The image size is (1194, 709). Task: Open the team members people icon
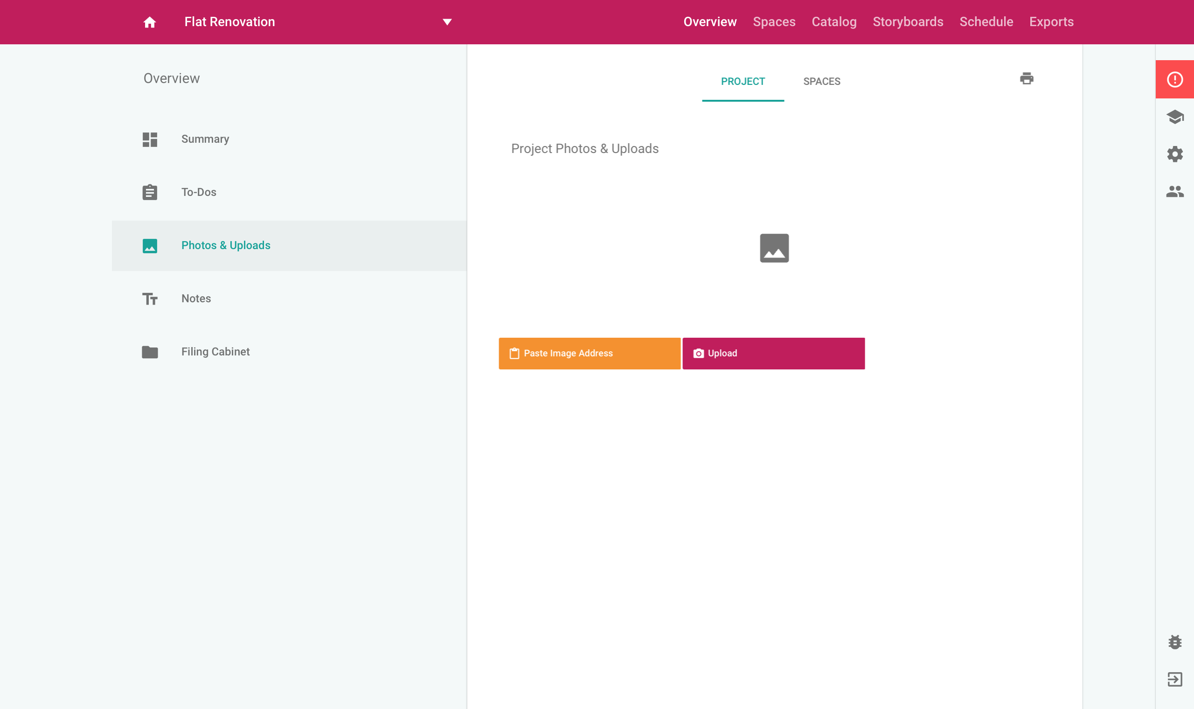pyautogui.click(x=1174, y=192)
